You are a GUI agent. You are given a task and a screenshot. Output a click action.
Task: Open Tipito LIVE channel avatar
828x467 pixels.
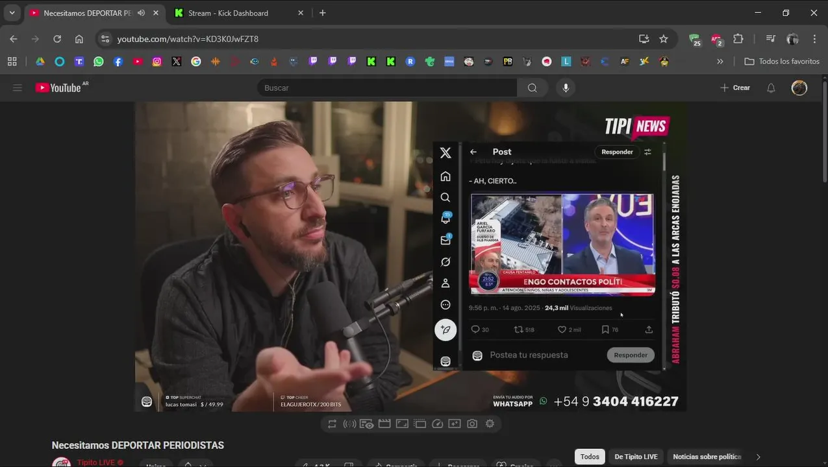point(62,462)
